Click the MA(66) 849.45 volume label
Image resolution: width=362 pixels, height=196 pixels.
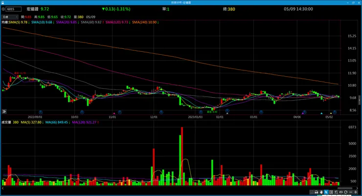[x=58, y=122]
